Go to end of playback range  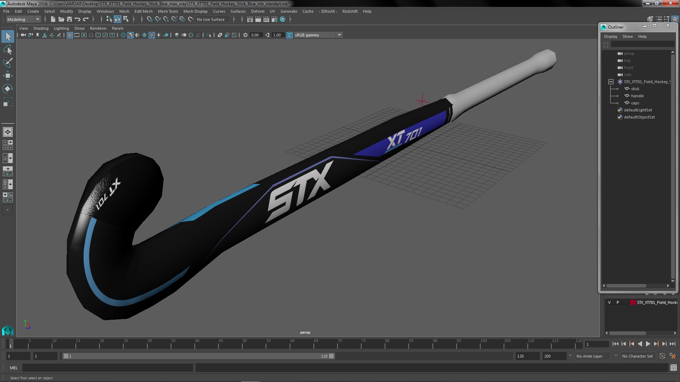point(672,344)
